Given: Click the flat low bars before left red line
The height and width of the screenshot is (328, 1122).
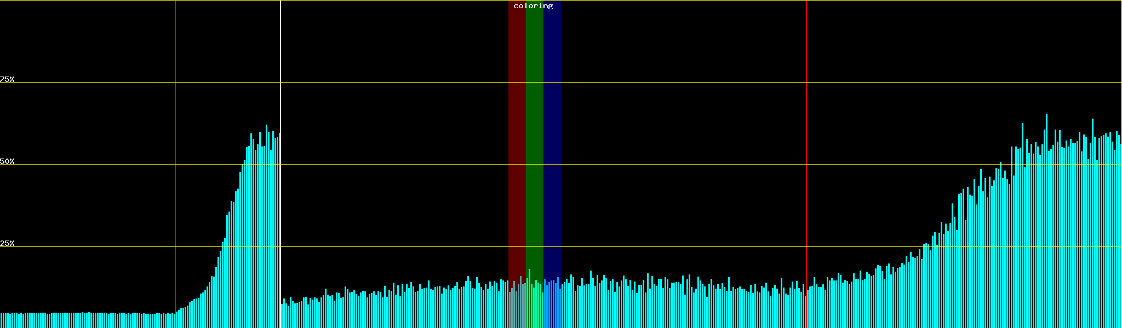Looking at the screenshot, I should (88, 320).
